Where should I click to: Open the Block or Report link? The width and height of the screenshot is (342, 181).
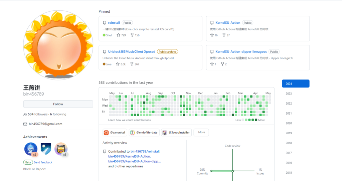coord(34,169)
